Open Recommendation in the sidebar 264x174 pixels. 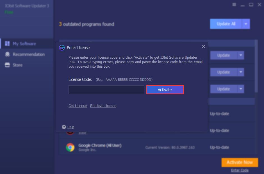click(x=27, y=54)
